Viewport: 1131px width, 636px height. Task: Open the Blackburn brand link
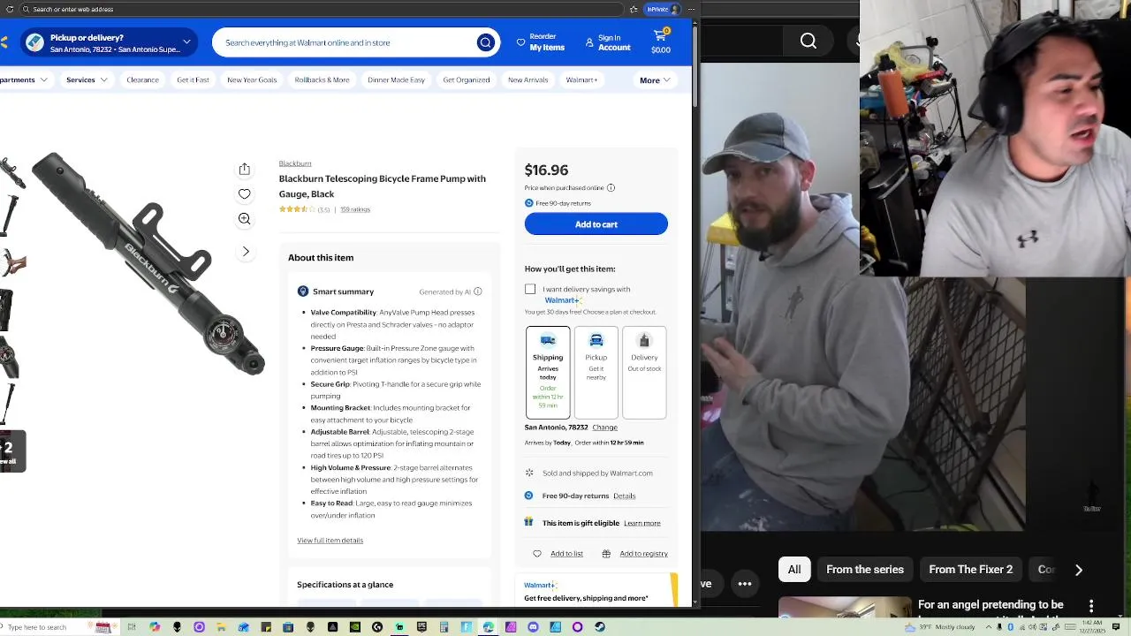(295, 163)
